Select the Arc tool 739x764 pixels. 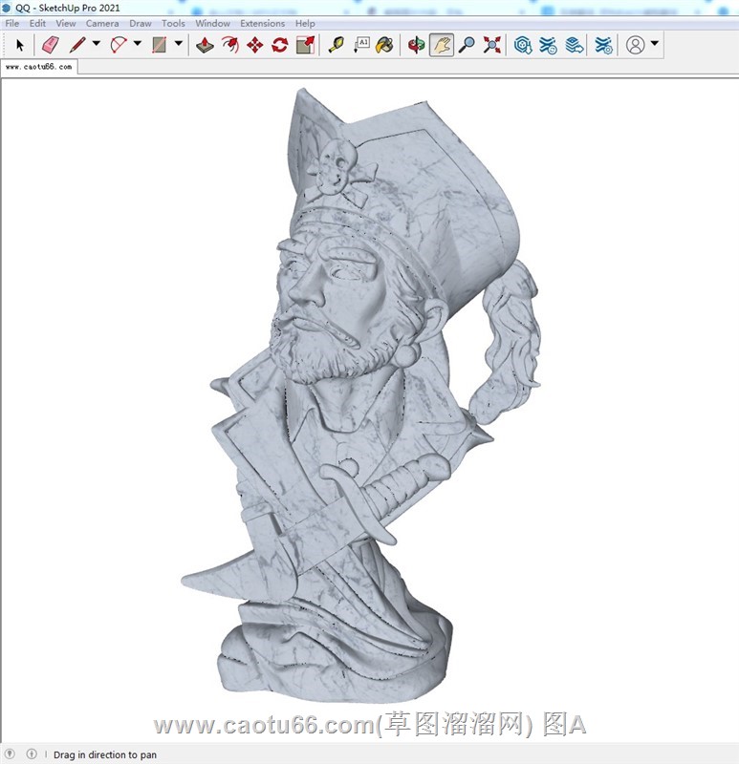click(x=119, y=45)
